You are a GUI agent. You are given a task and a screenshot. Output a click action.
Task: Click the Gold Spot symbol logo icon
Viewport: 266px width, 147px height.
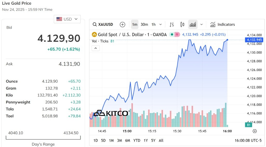(x=94, y=34)
